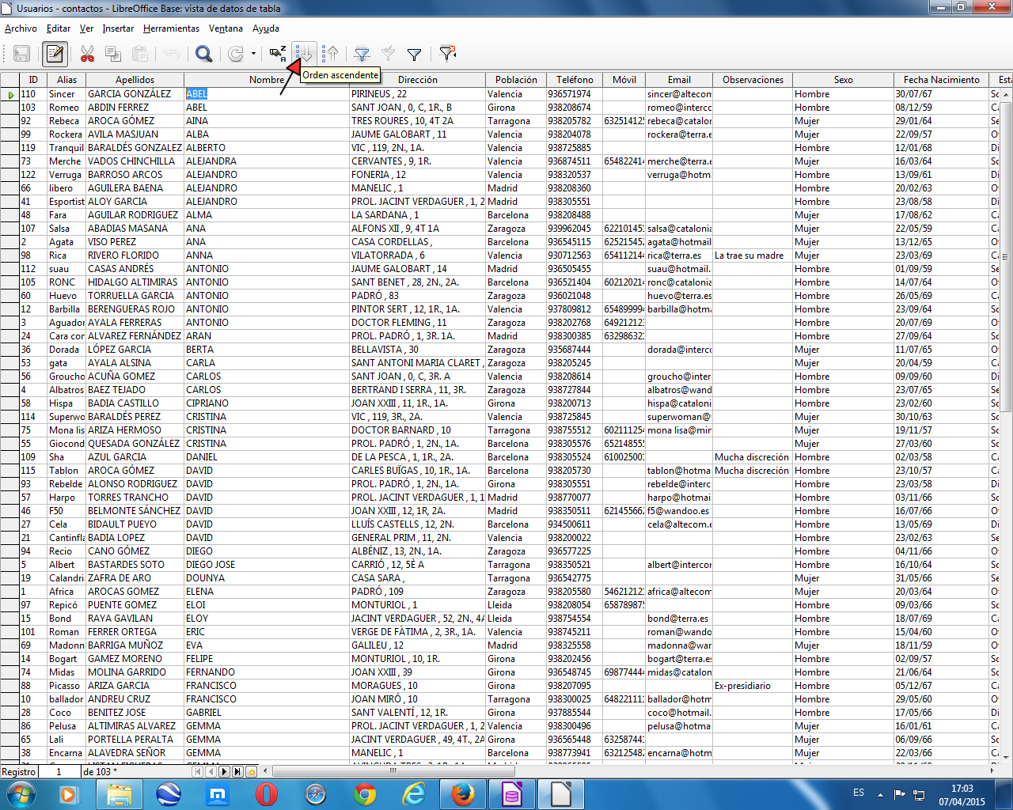Viewport: 1013px width, 810px height.
Task: Open the Ayuda menu
Action: [x=266, y=28]
